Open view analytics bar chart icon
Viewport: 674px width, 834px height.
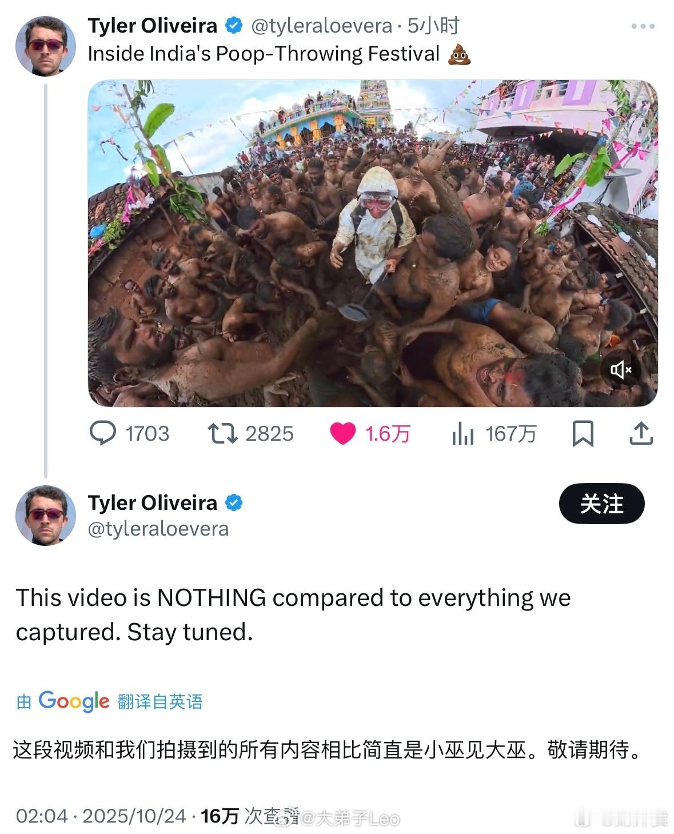pos(462,434)
